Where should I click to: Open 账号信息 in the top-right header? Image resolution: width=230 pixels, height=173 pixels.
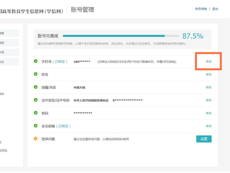click(201, 9)
